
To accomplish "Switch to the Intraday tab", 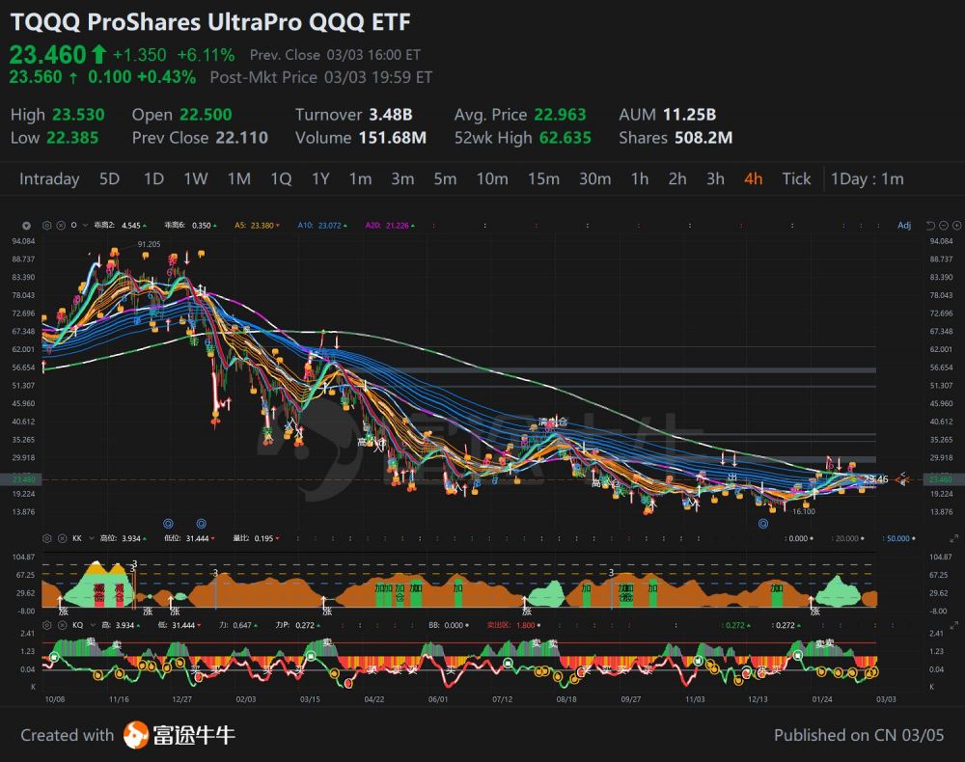I will point(49,178).
